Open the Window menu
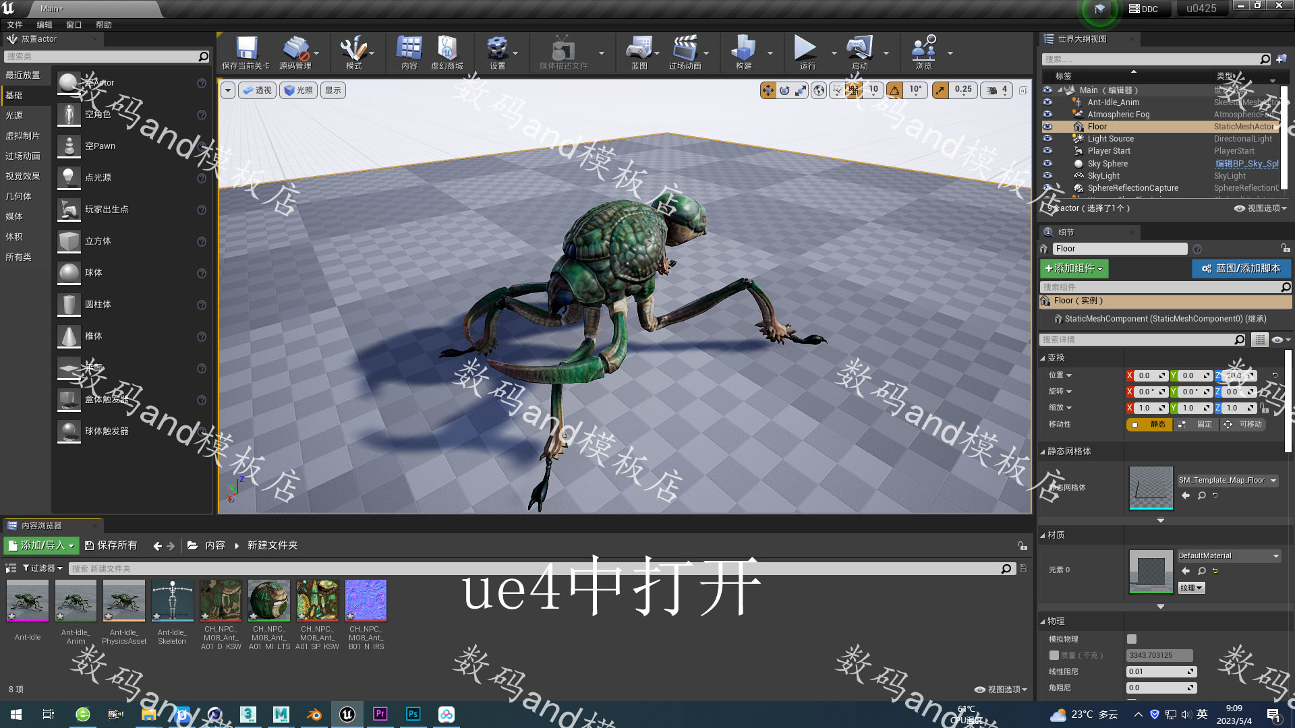Screen dimensions: 1295x728 74,25
